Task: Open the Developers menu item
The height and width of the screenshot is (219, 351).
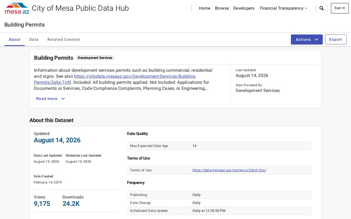Action: (x=244, y=8)
